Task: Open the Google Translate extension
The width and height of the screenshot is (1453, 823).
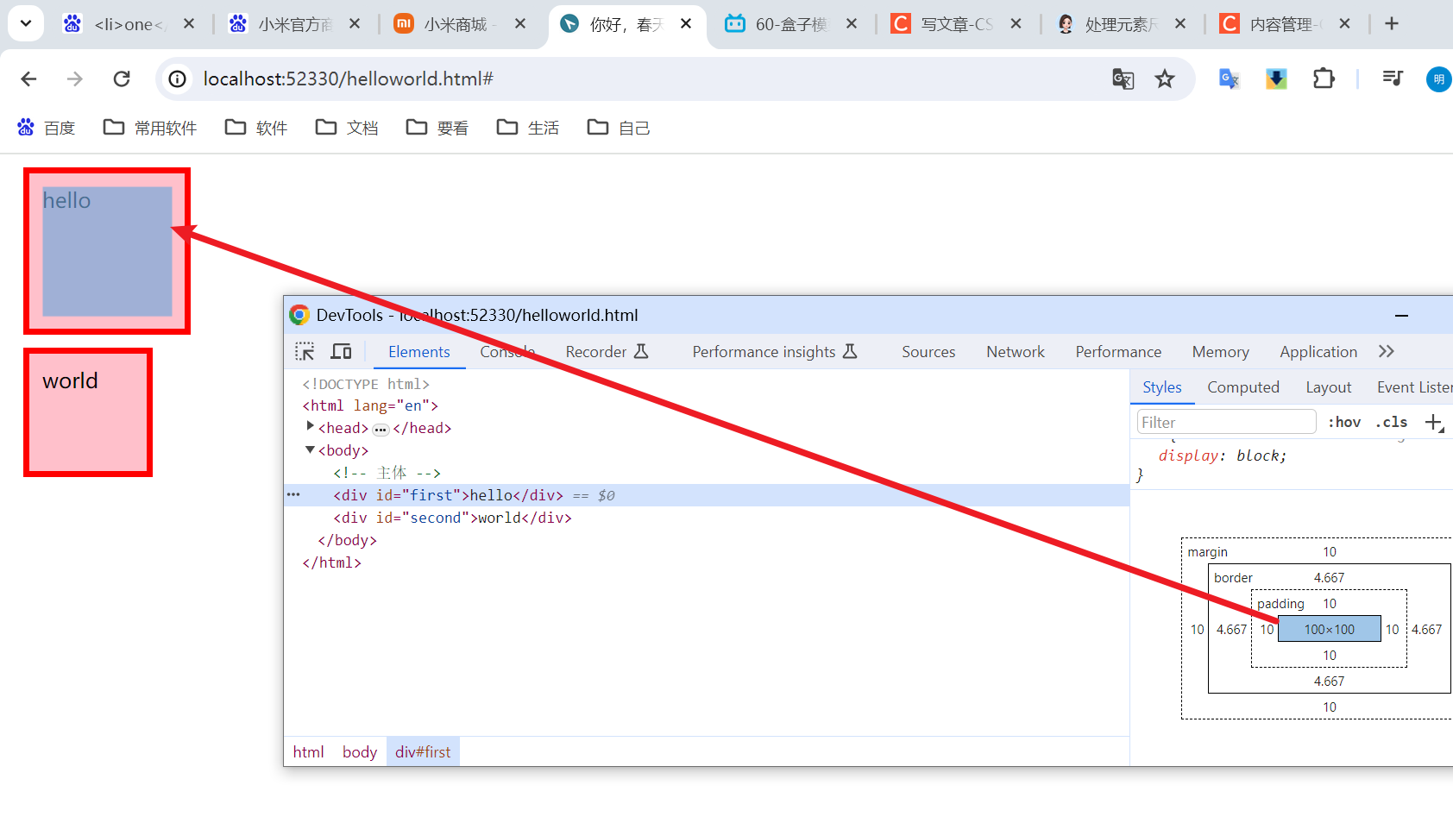Action: coord(1229,79)
